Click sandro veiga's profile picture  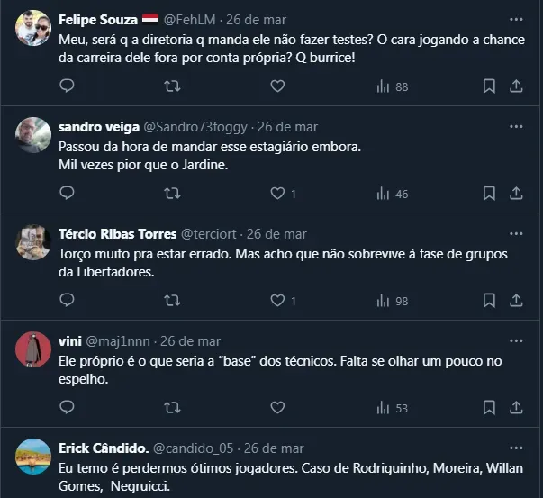click(x=33, y=135)
